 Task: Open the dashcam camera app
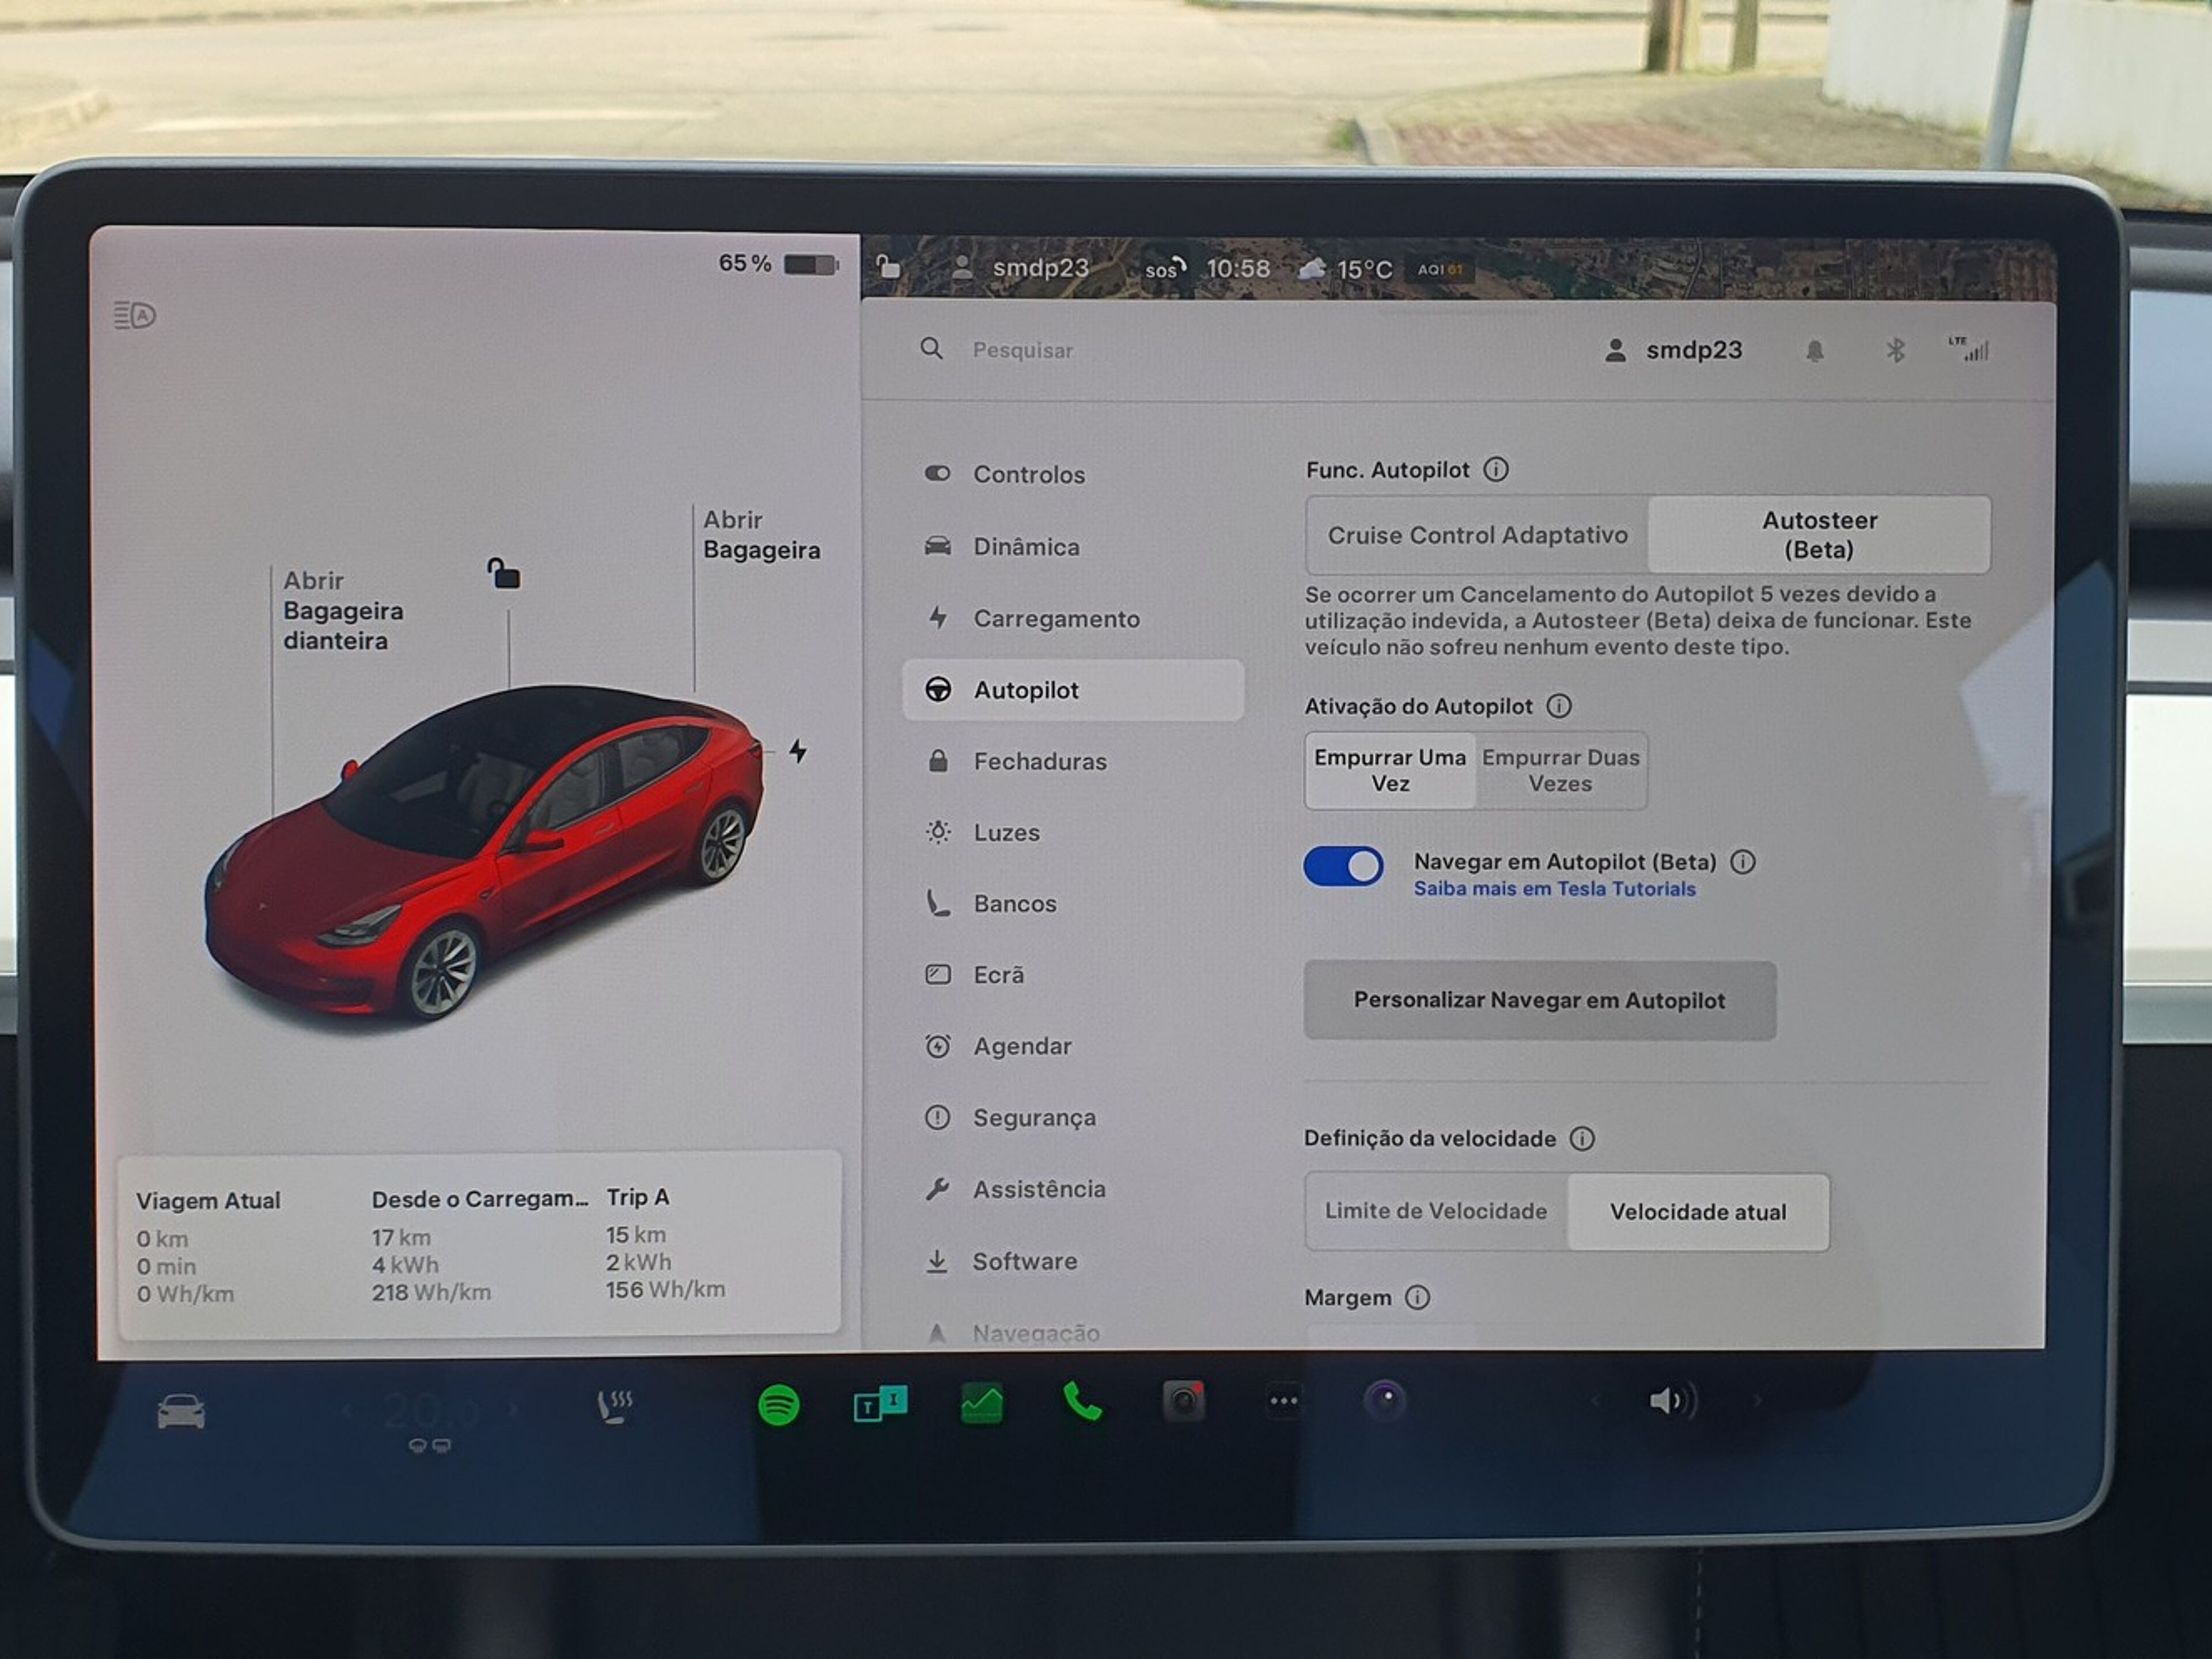coord(1183,1401)
